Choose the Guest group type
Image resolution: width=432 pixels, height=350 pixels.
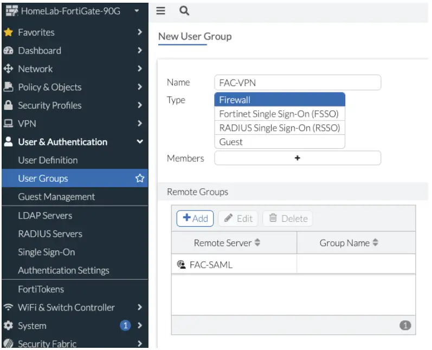click(231, 142)
